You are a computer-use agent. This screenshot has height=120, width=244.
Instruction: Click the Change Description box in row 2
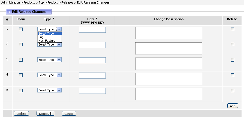tap(169, 48)
